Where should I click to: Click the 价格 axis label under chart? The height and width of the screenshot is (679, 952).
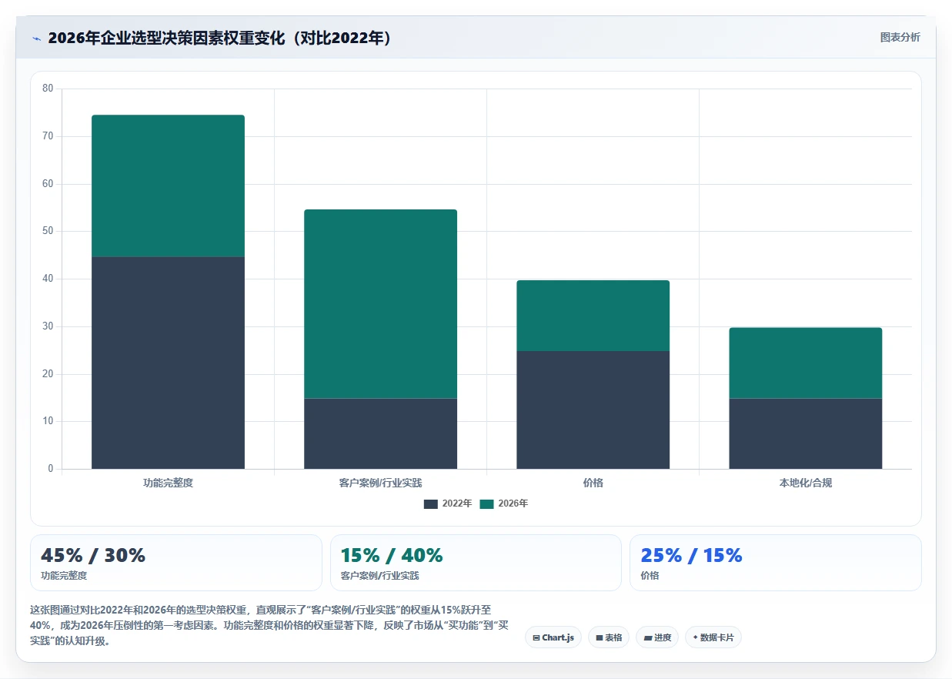593,483
